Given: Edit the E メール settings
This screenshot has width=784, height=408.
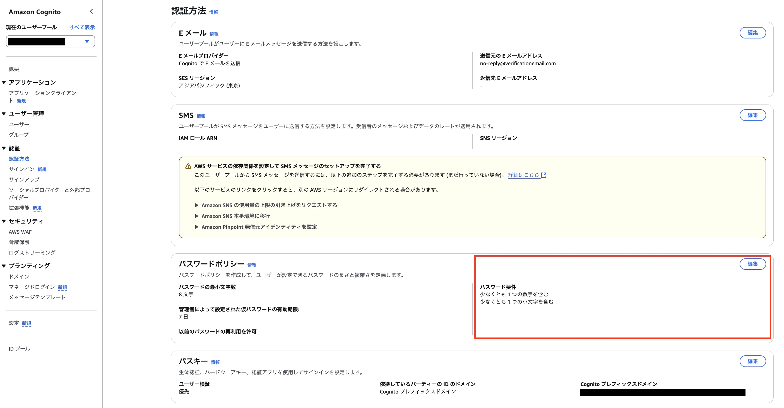Looking at the screenshot, I should tap(753, 33).
